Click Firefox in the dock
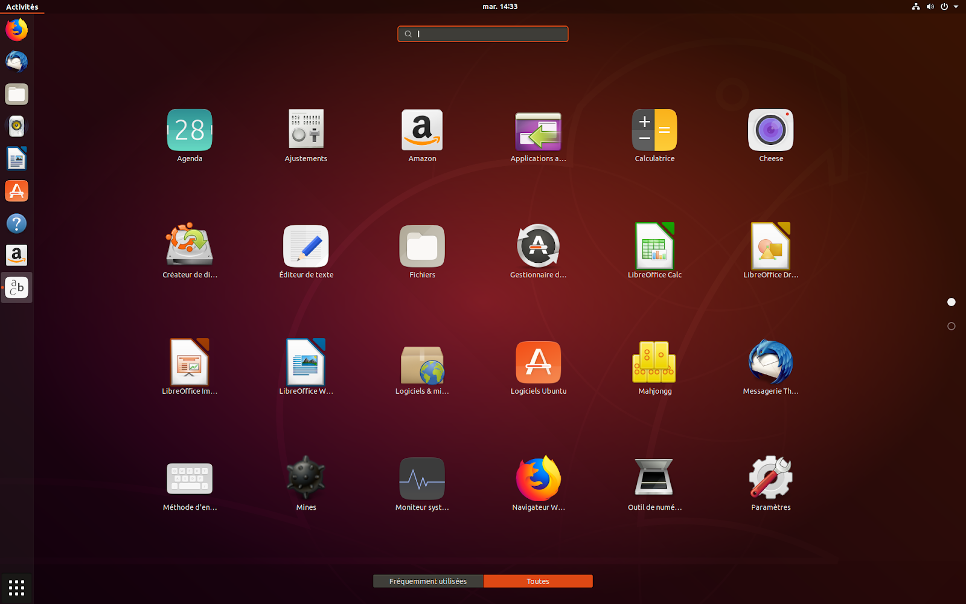Screen dimensions: 966x604 [x=16, y=30]
